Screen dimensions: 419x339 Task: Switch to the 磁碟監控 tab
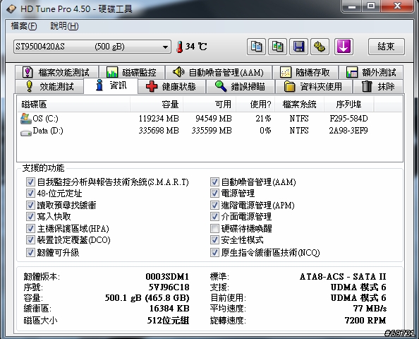click(132, 72)
